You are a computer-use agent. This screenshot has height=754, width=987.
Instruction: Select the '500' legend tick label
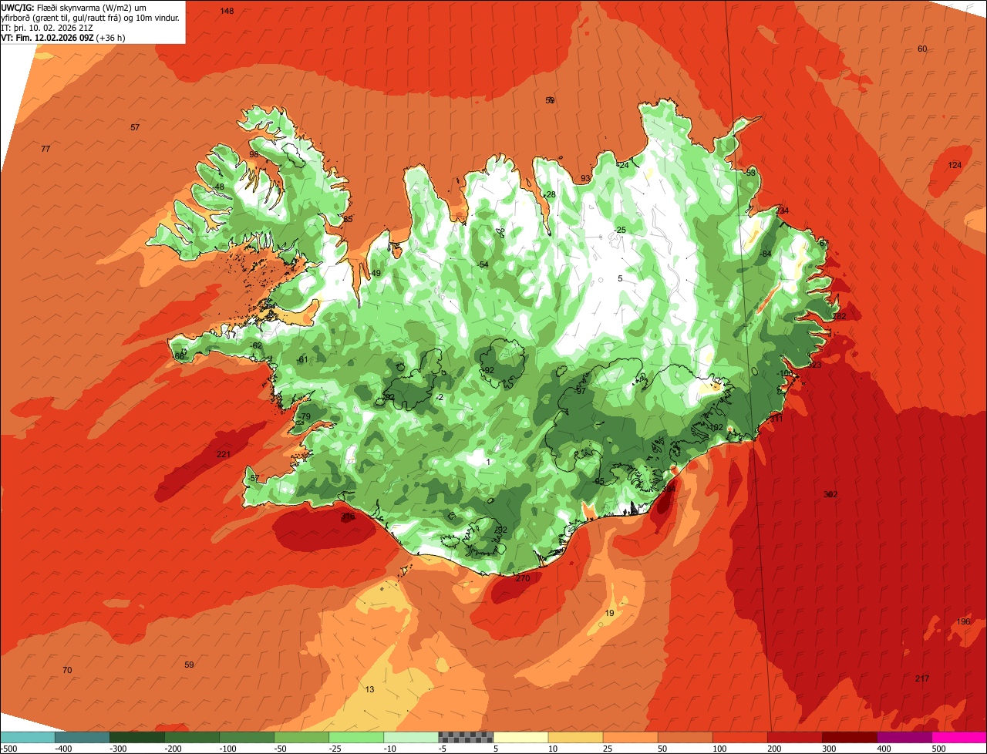coord(939,749)
